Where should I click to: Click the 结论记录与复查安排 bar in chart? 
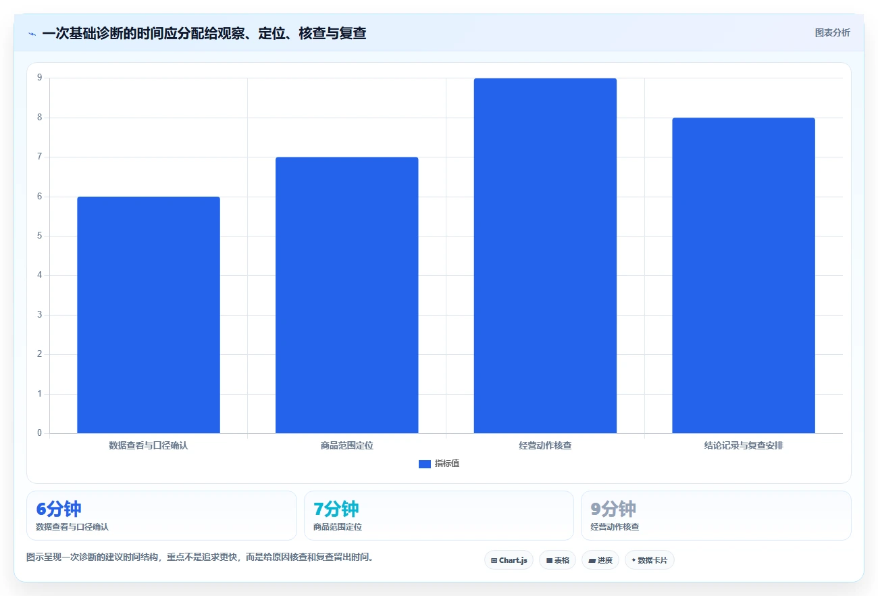(744, 276)
